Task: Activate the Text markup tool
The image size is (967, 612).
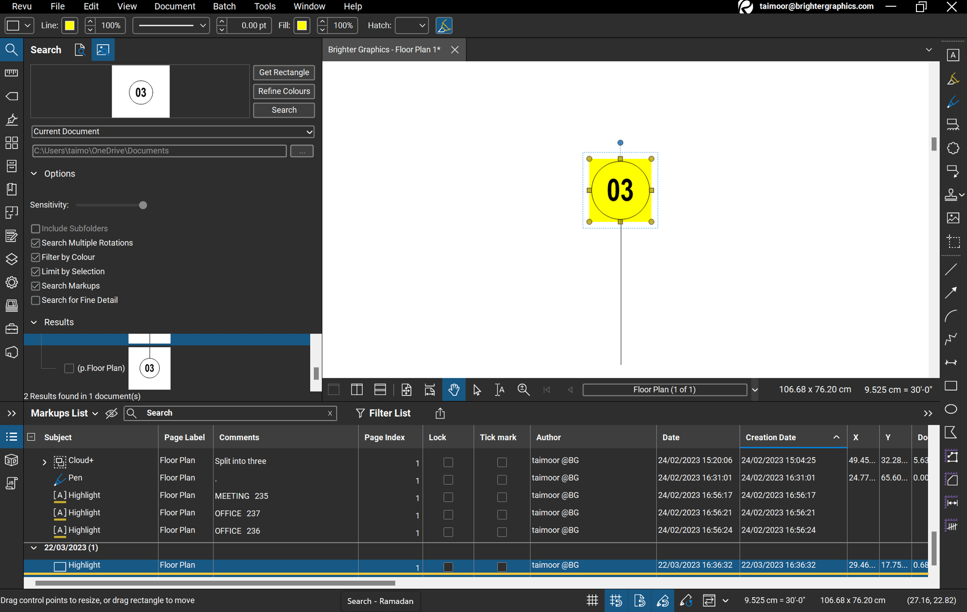Action: pyautogui.click(x=954, y=54)
